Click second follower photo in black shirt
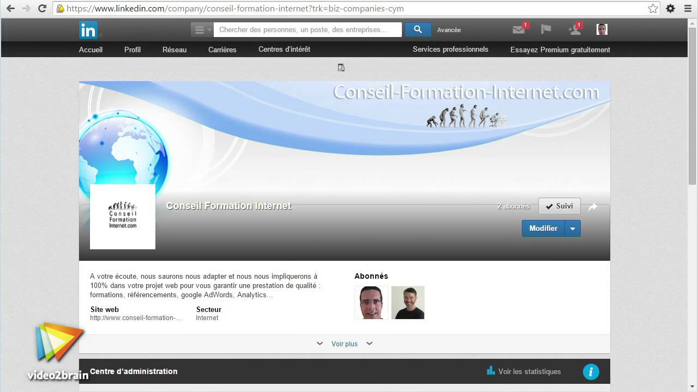This screenshot has width=698, height=392. pos(408,303)
